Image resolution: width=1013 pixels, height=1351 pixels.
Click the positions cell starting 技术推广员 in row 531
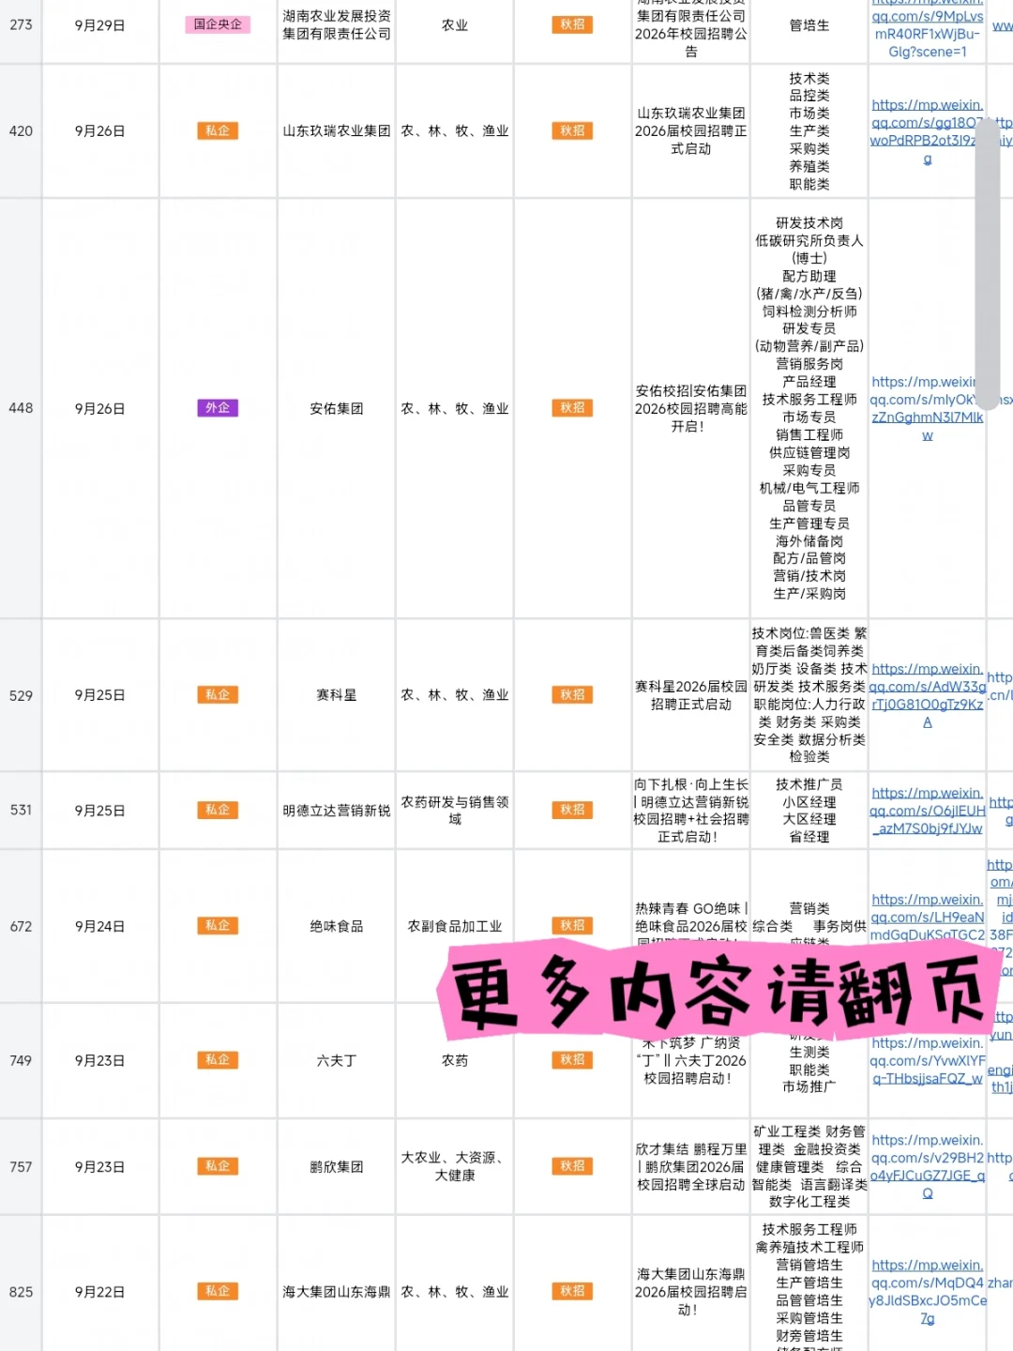tap(809, 811)
